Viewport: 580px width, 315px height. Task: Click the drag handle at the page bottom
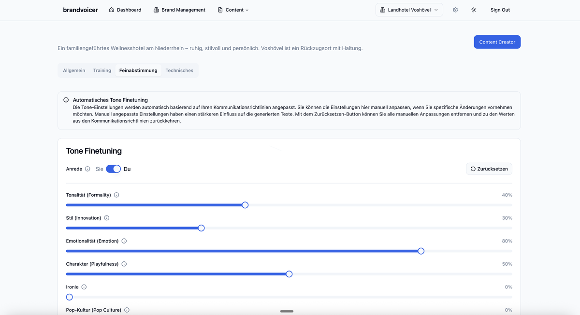coord(287,312)
